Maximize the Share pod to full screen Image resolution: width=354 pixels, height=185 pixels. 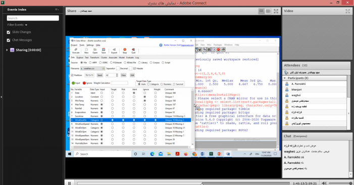(276, 11)
